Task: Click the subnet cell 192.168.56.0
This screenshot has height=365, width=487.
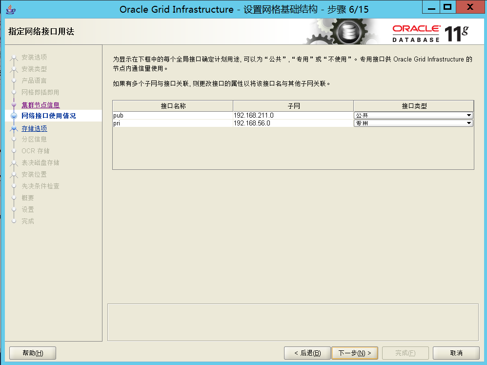Action: tap(293, 123)
